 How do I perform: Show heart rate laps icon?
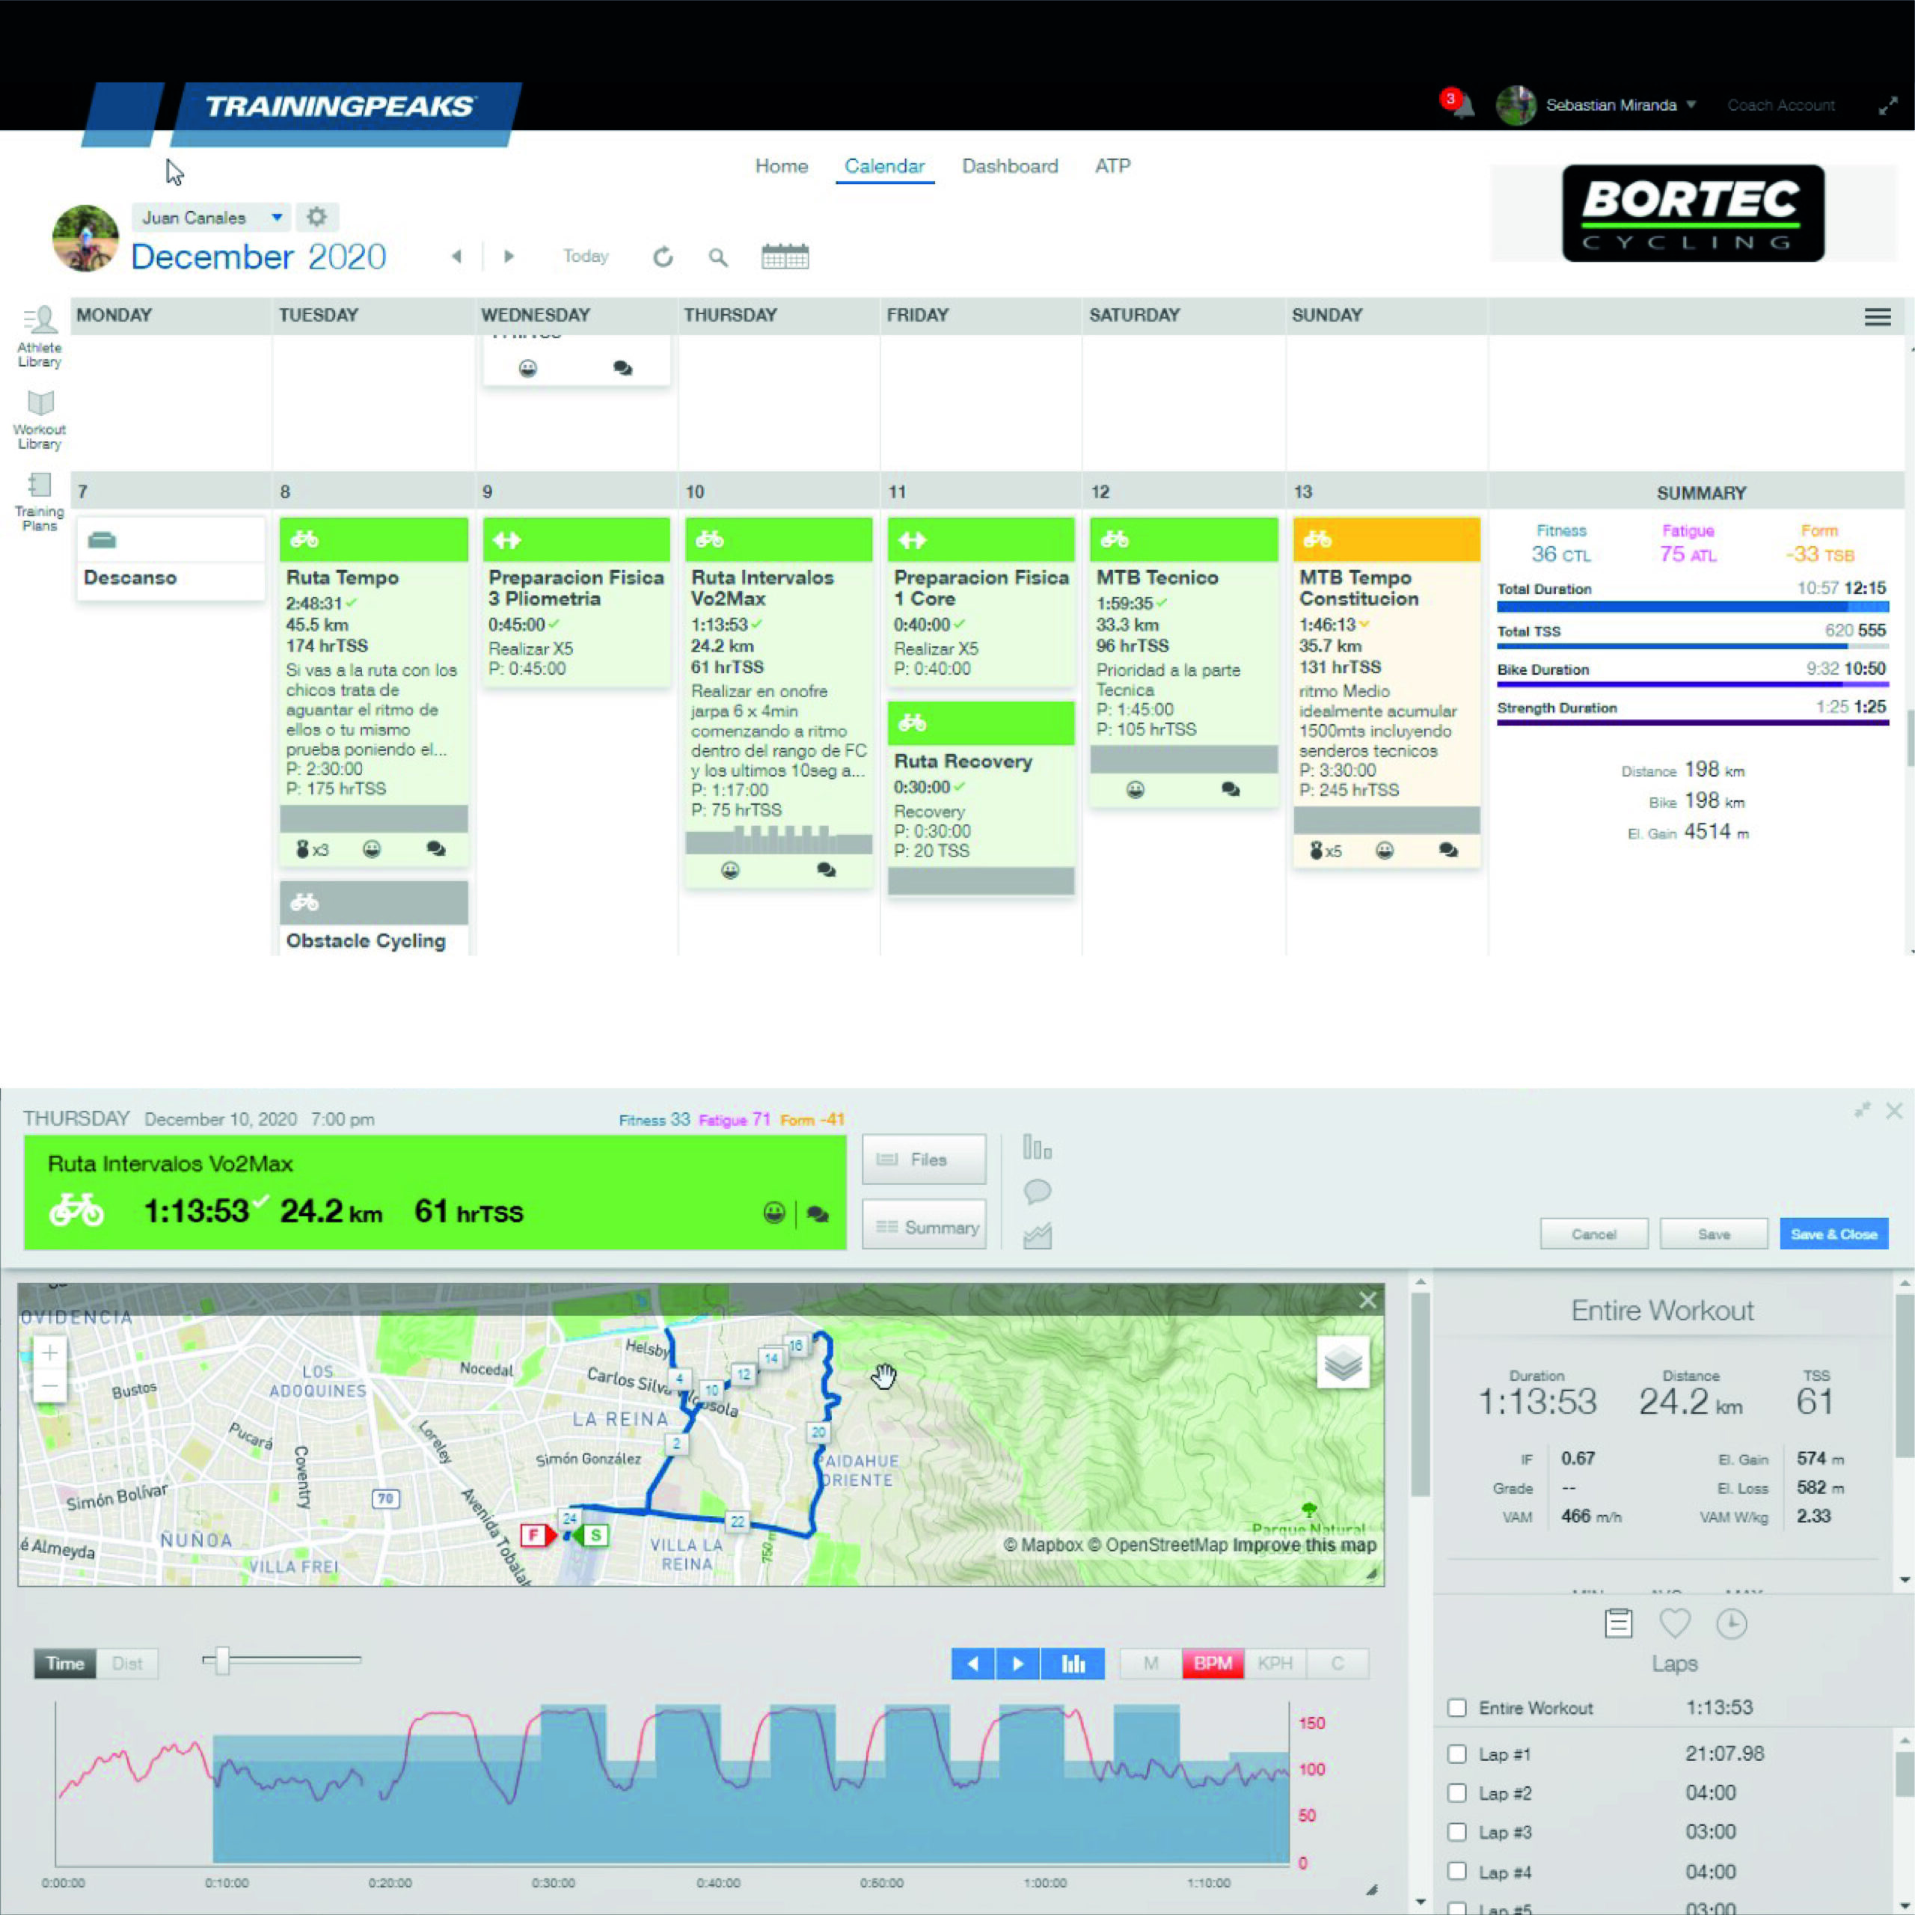pyautogui.click(x=1675, y=1623)
